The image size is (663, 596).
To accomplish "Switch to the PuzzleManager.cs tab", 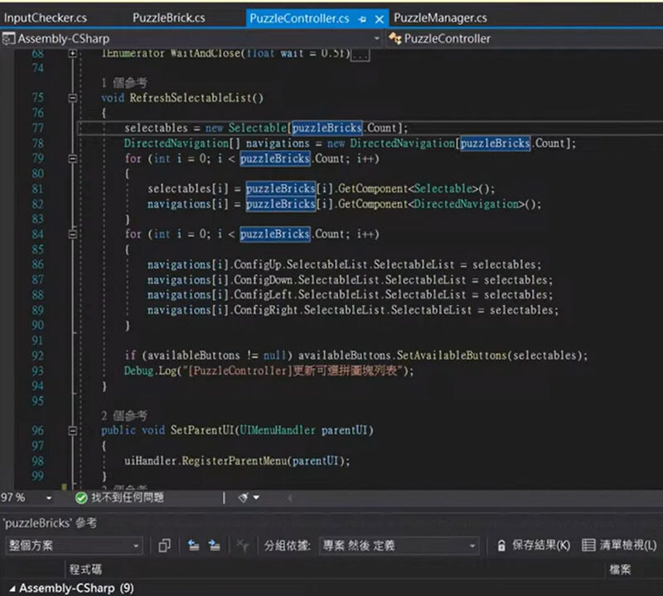I will (440, 17).
